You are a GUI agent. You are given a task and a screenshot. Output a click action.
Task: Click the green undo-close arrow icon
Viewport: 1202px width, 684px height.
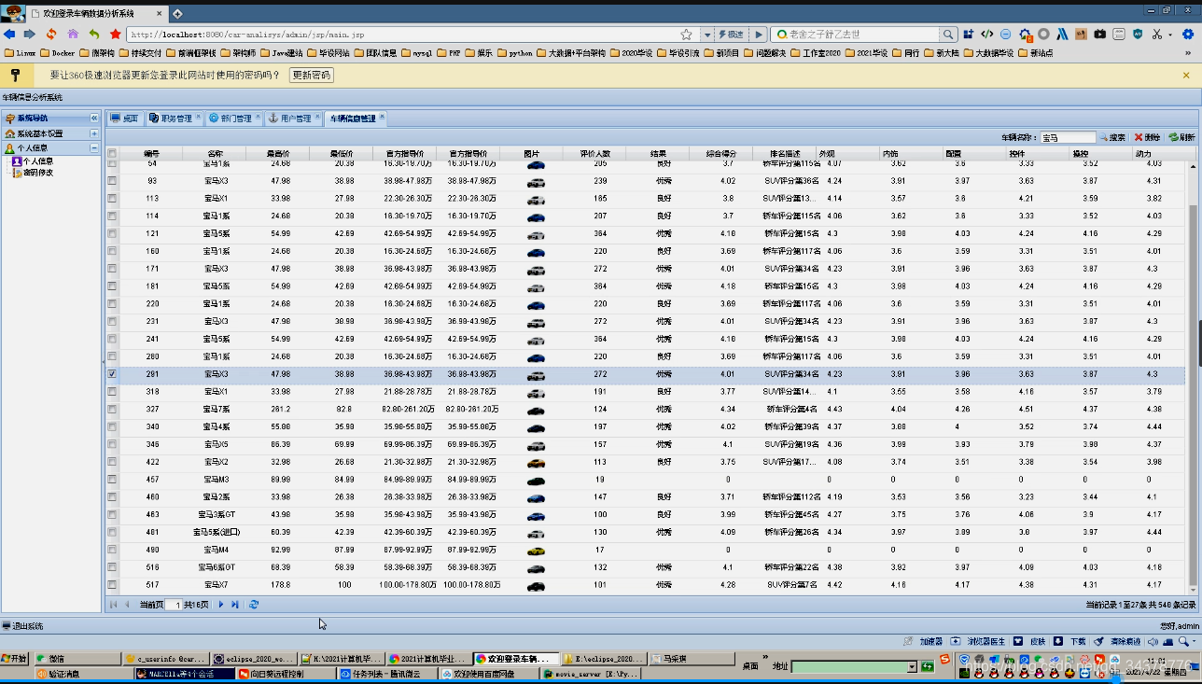point(94,35)
